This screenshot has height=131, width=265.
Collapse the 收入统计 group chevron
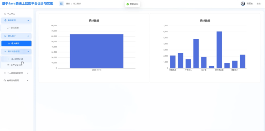coord(28,36)
